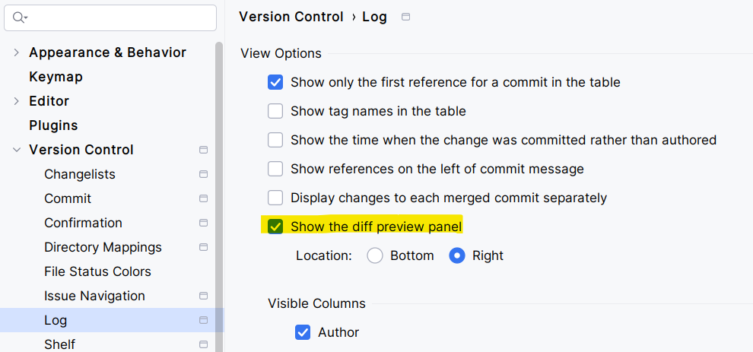753x352 pixels.
Task: Click project-level icon next to Changelists
Action: tap(203, 174)
